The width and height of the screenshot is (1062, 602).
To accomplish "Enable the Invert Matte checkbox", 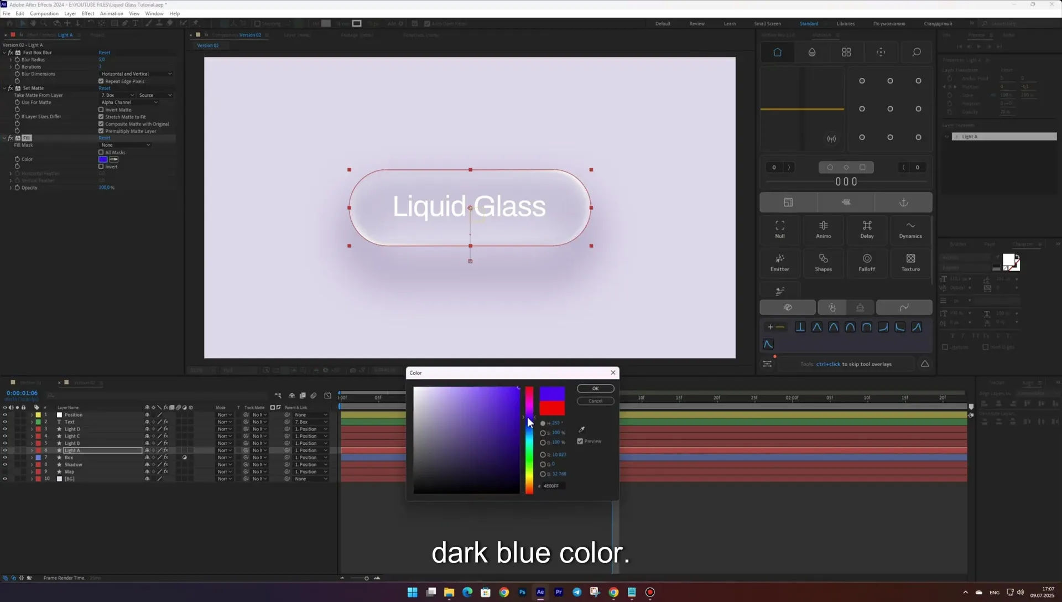I will point(101,110).
